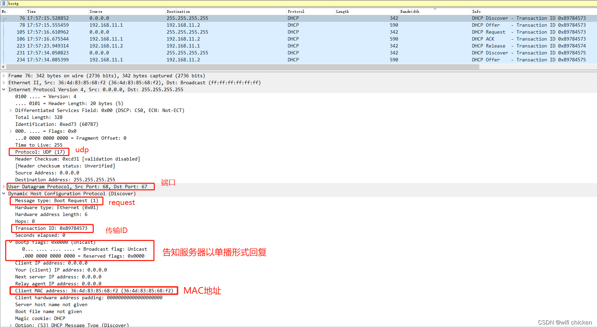Expand the Frame 76 tree node

pyautogui.click(x=4, y=76)
